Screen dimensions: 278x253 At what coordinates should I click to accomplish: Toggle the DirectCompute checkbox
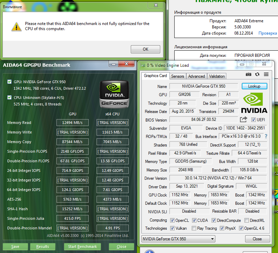pyautogui.click(x=214, y=220)
